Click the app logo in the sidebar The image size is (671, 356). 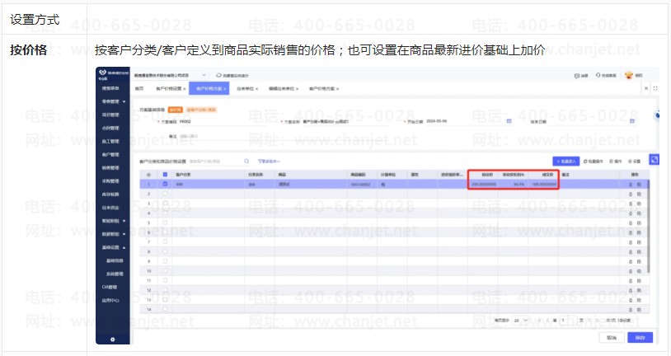[x=102, y=73]
